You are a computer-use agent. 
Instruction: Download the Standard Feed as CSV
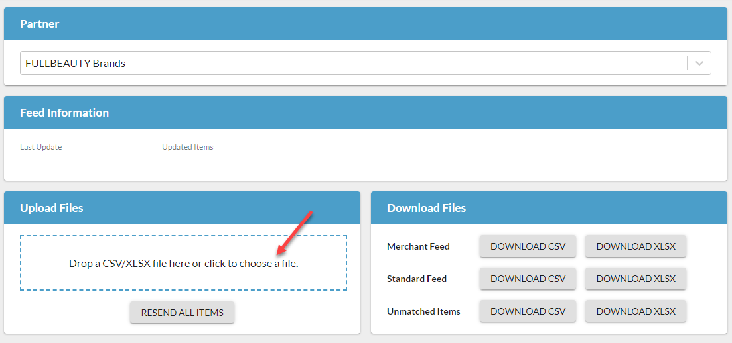coord(528,279)
